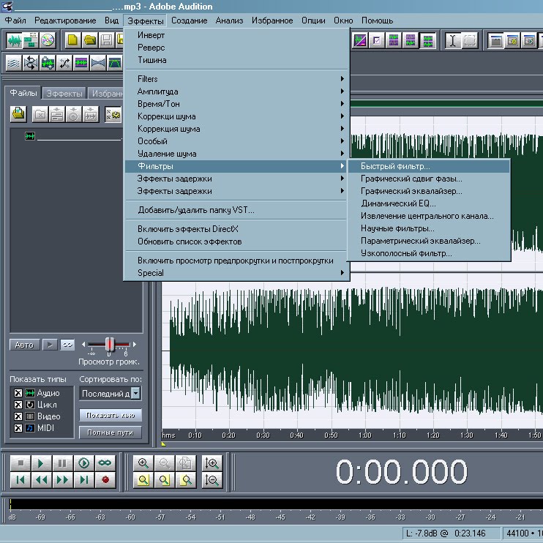543x543 pixels.
Task: Select the Инверт menu item
Action: pyautogui.click(x=236, y=35)
